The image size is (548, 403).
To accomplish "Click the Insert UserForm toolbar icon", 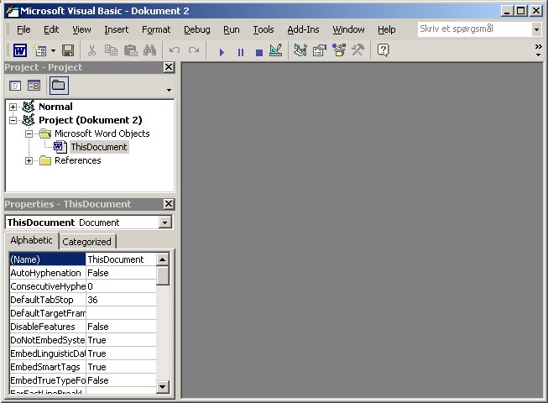I will (39, 50).
